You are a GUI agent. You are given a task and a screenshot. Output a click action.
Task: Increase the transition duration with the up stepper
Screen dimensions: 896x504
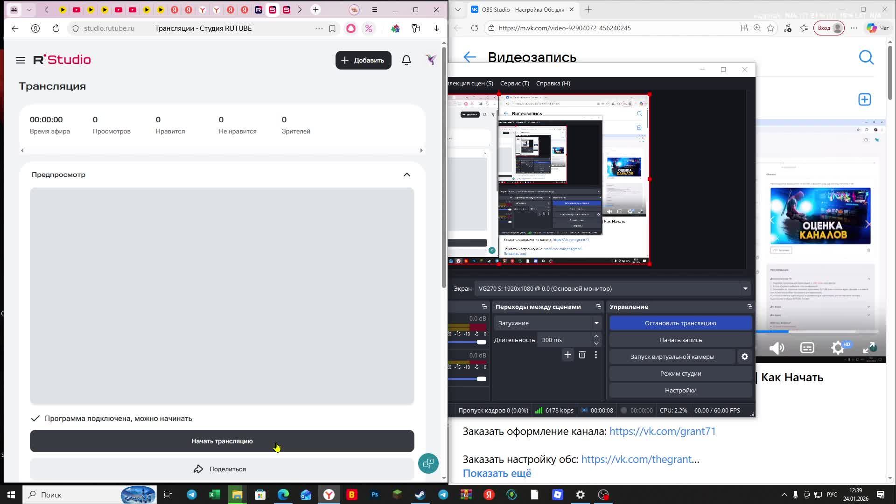point(596,336)
